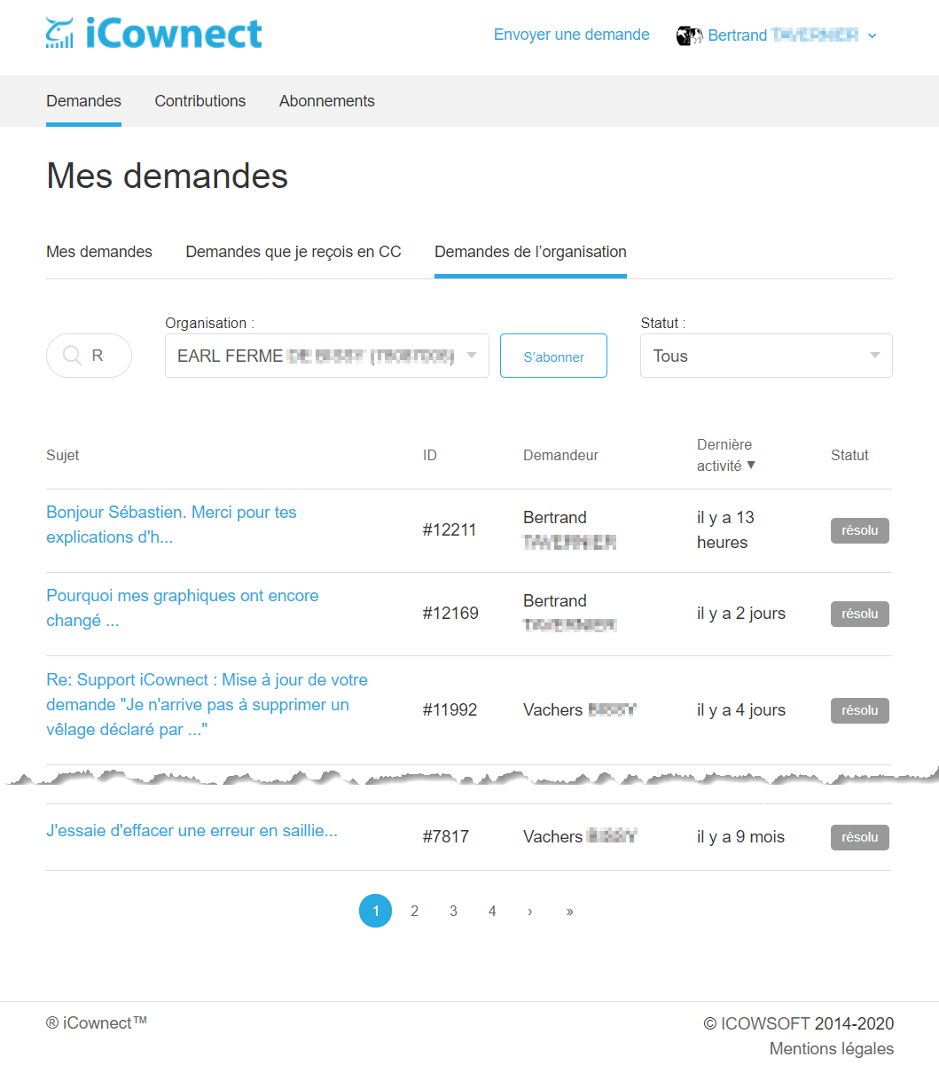Click the search input field
This screenshot has height=1073, width=939.
click(x=89, y=356)
